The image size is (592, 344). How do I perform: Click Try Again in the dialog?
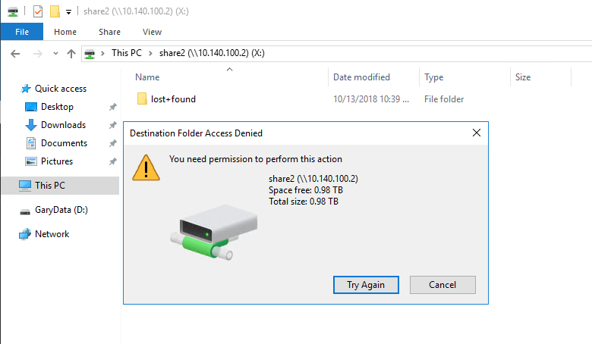click(x=366, y=285)
